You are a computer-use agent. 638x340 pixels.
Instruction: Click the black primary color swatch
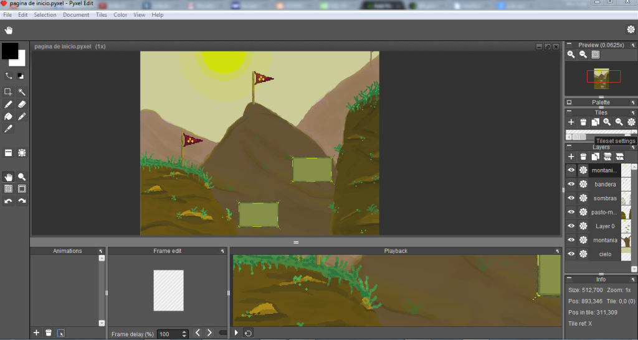(x=10, y=51)
